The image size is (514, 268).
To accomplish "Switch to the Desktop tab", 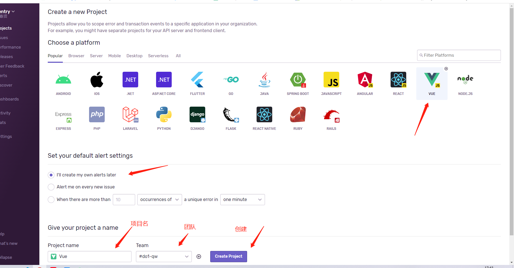I will click(134, 56).
